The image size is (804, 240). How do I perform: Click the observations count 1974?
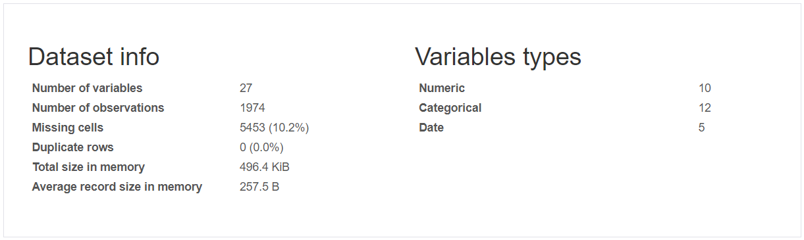click(252, 108)
